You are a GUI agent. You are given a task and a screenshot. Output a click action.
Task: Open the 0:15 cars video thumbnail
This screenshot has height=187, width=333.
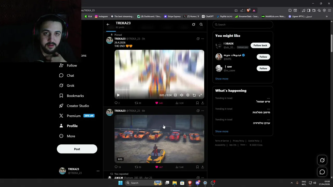pyautogui.click(x=159, y=139)
